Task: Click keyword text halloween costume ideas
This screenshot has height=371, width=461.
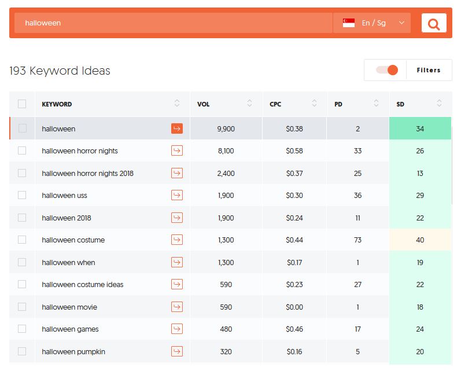Action: (x=83, y=285)
